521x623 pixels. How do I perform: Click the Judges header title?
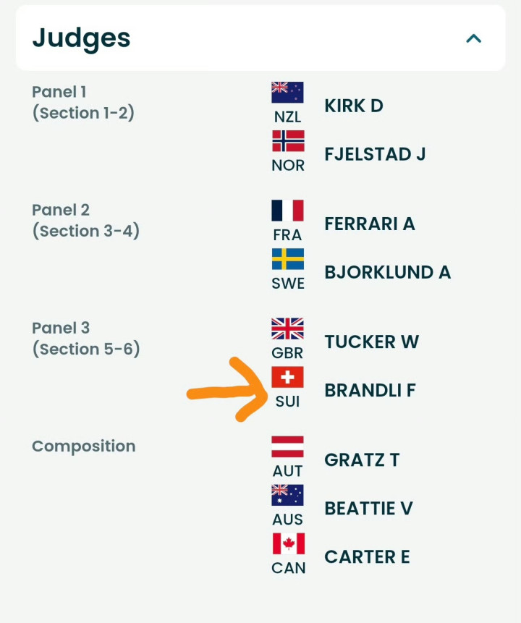(x=81, y=38)
